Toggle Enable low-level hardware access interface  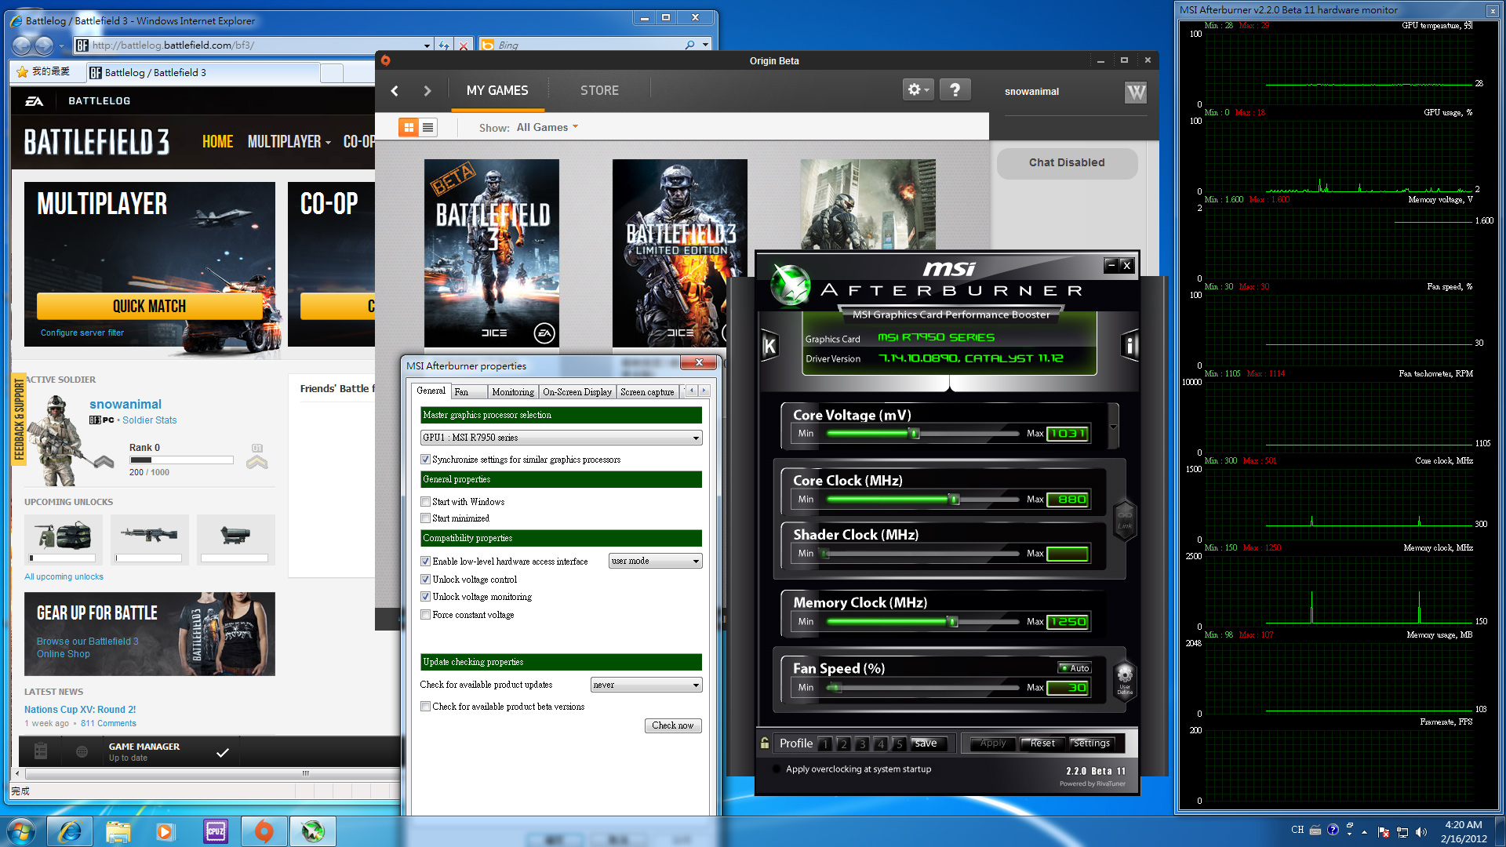pos(426,562)
